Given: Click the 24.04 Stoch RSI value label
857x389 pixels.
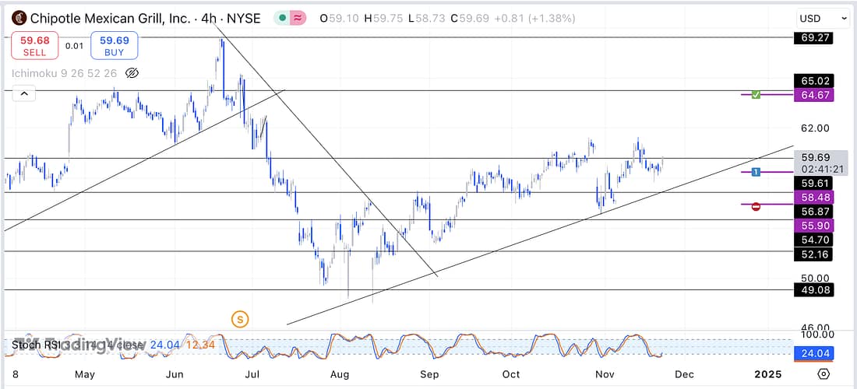Looking at the screenshot, I should click(813, 355).
